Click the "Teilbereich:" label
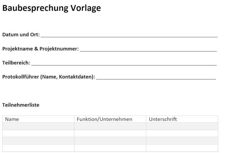 16,63
